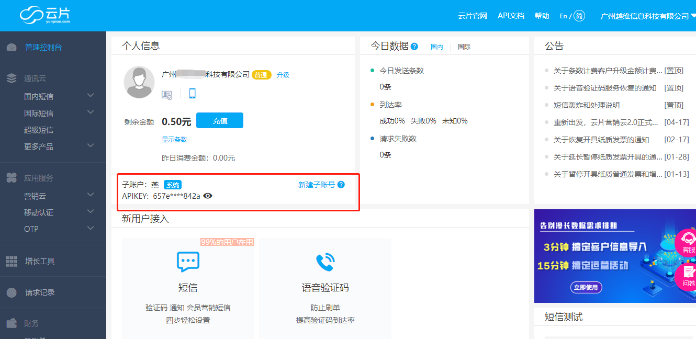Image resolution: width=696 pixels, height=339 pixels.
Task: Click the 请求记录 clock icon
Action: pyautogui.click(x=12, y=292)
